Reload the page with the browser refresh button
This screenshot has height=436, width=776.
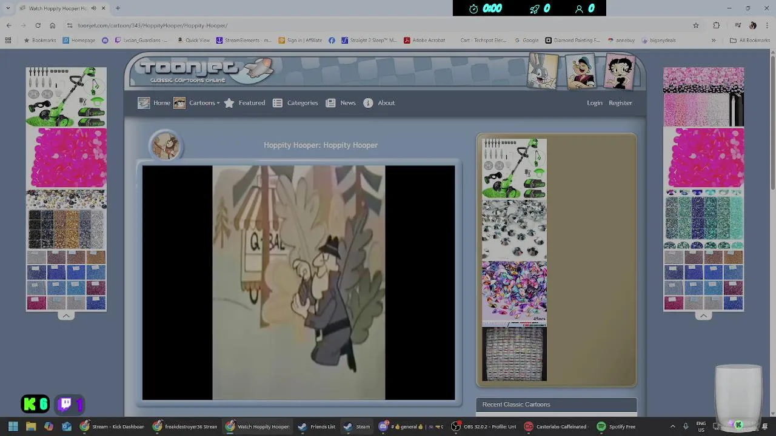[38, 25]
